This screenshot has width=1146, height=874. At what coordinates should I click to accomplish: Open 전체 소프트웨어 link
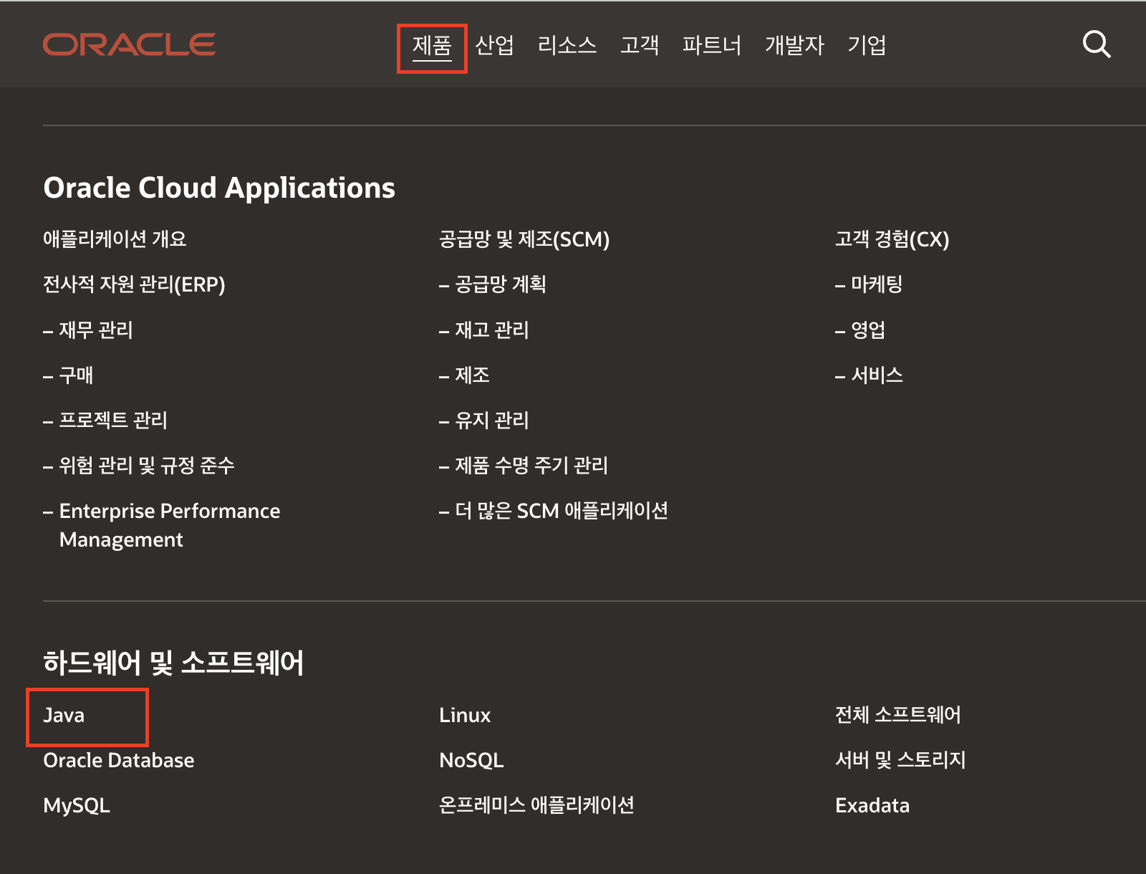898,715
